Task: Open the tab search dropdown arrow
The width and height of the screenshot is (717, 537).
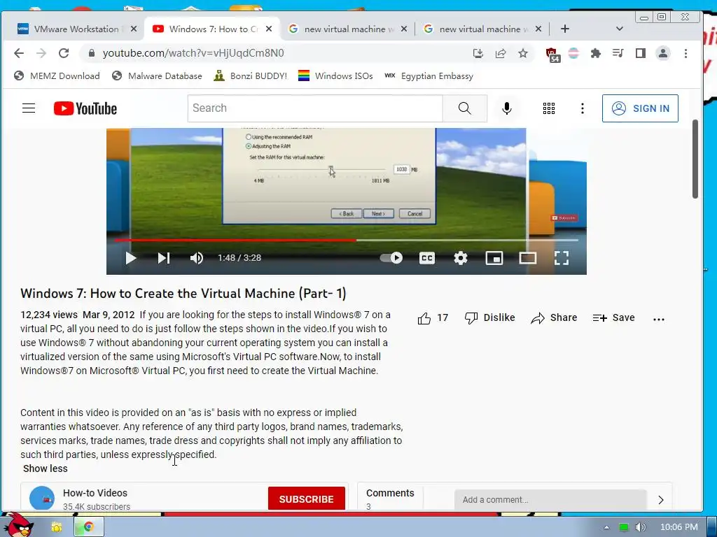Action: pos(619,29)
